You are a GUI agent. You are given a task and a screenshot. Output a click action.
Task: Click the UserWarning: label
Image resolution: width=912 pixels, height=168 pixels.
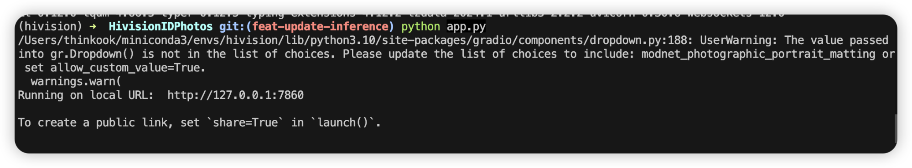coord(739,40)
